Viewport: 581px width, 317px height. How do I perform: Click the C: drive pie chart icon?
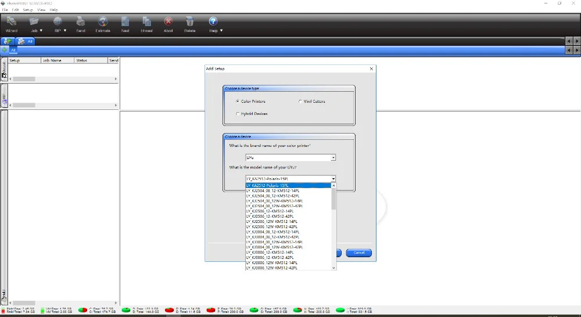click(83, 310)
